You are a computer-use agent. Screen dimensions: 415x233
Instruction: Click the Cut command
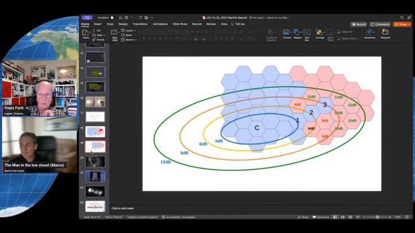[97, 30]
